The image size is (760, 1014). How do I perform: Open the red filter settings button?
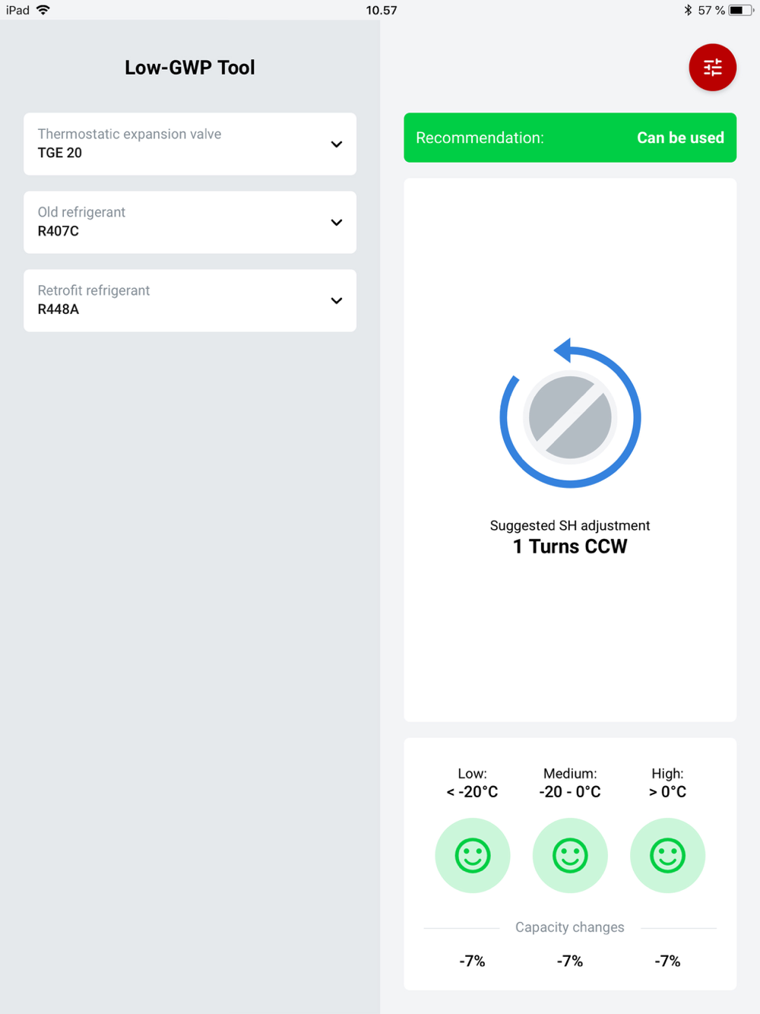pos(712,68)
